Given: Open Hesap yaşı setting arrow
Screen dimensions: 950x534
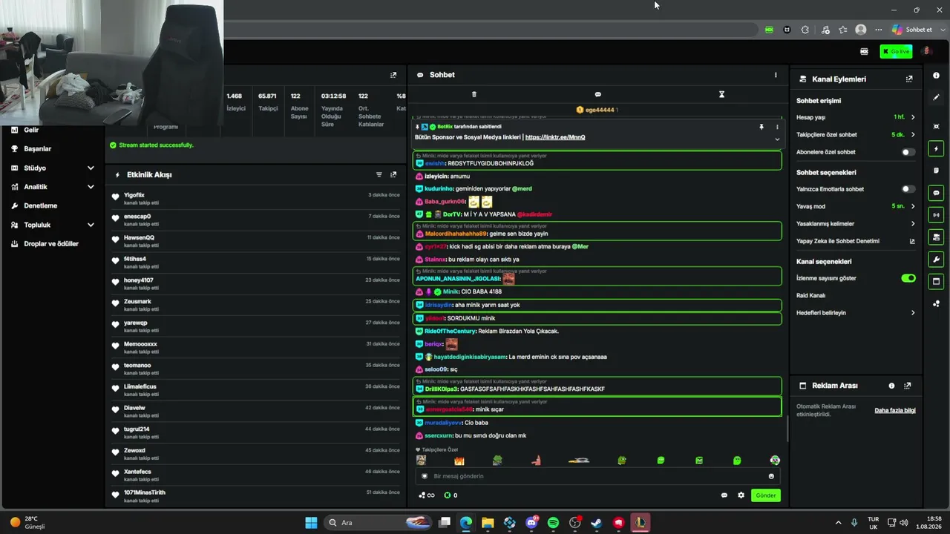Looking at the screenshot, I should pos(913,117).
